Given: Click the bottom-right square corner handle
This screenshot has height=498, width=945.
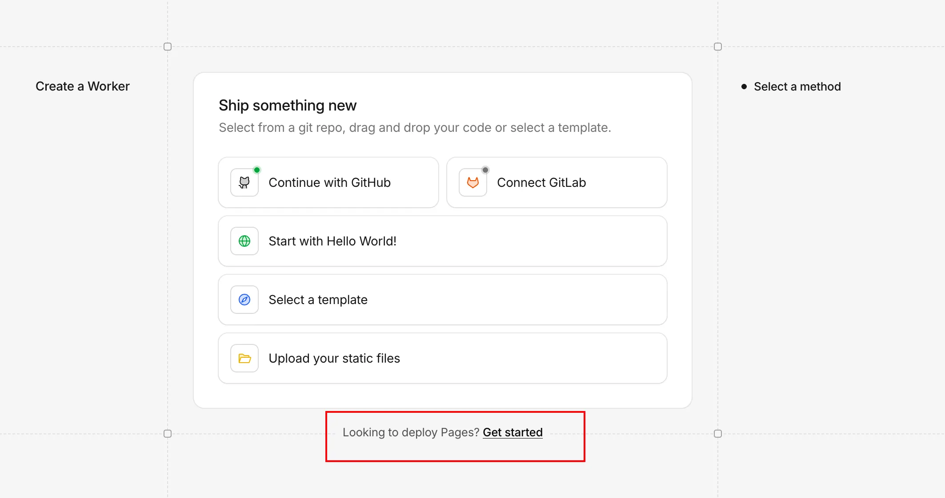Looking at the screenshot, I should [718, 434].
